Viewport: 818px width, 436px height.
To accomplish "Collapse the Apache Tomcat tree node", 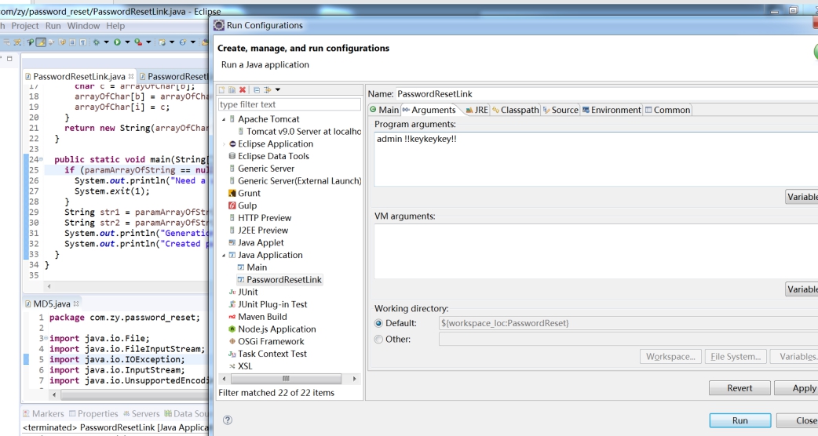I will tap(224, 119).
